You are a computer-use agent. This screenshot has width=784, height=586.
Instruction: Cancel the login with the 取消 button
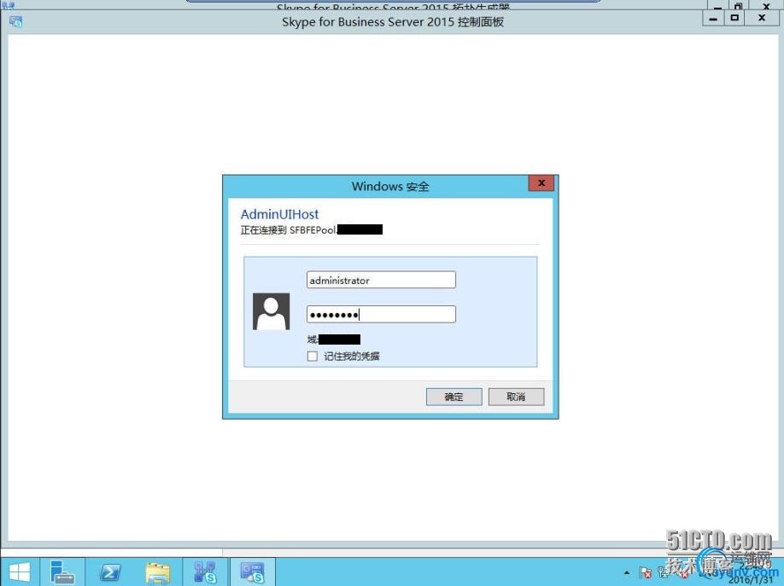tap(516, 397)
